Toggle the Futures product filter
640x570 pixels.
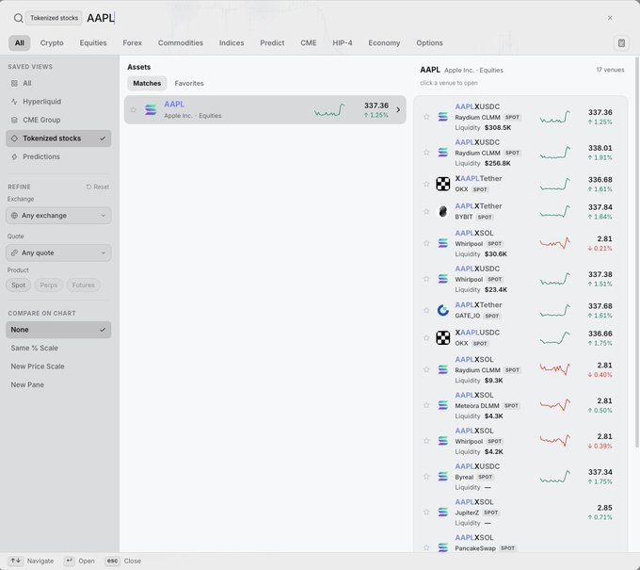pyautogui.click(x=83, y=285)
